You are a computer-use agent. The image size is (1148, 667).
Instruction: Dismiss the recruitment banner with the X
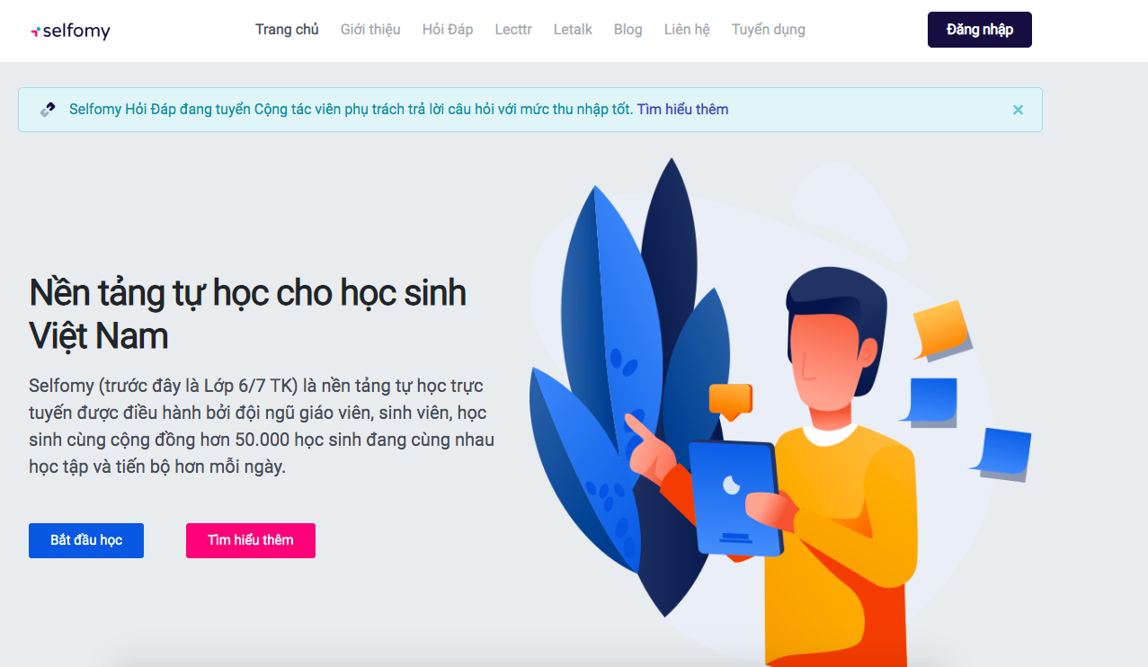pyautogui.click(x=1018, y=110)
